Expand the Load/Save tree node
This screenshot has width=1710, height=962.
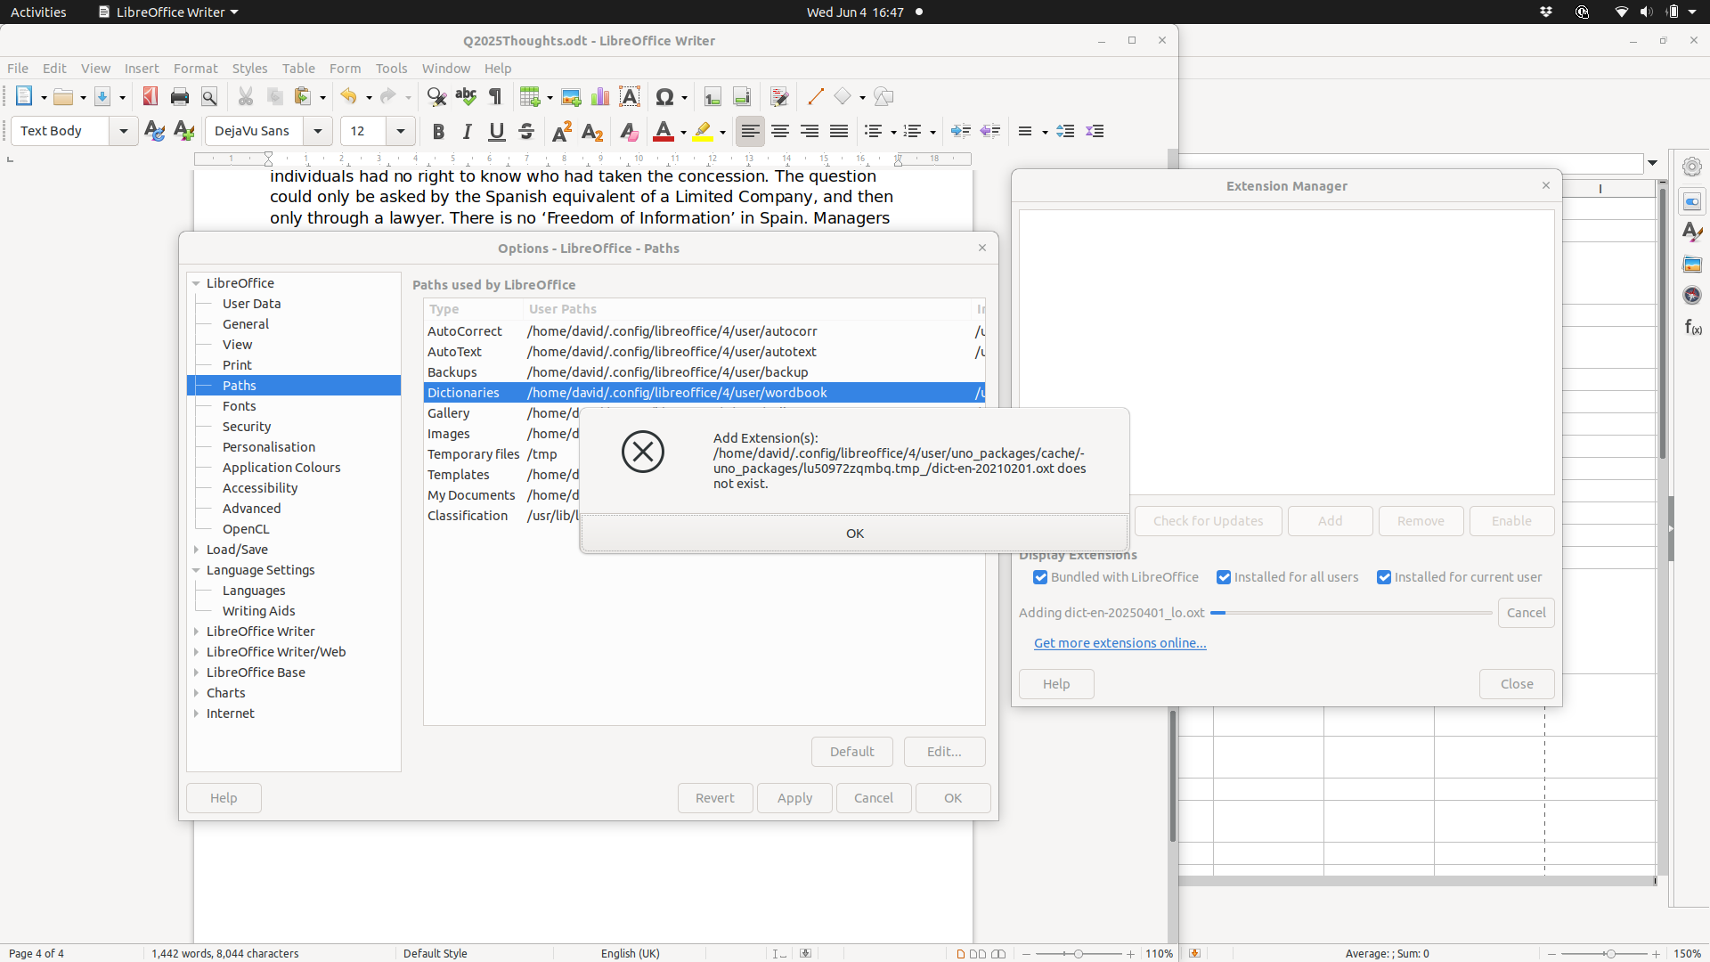(x=196, y=550)
